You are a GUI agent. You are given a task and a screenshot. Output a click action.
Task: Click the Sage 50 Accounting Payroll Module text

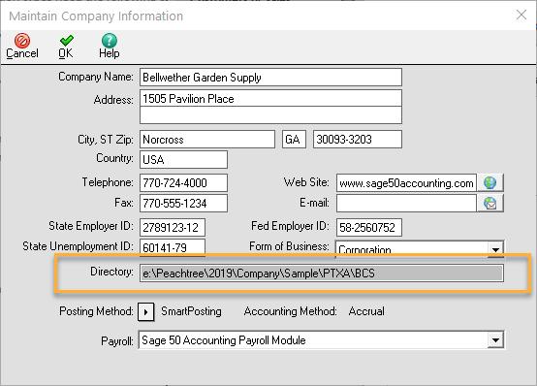tap(224, 340)
